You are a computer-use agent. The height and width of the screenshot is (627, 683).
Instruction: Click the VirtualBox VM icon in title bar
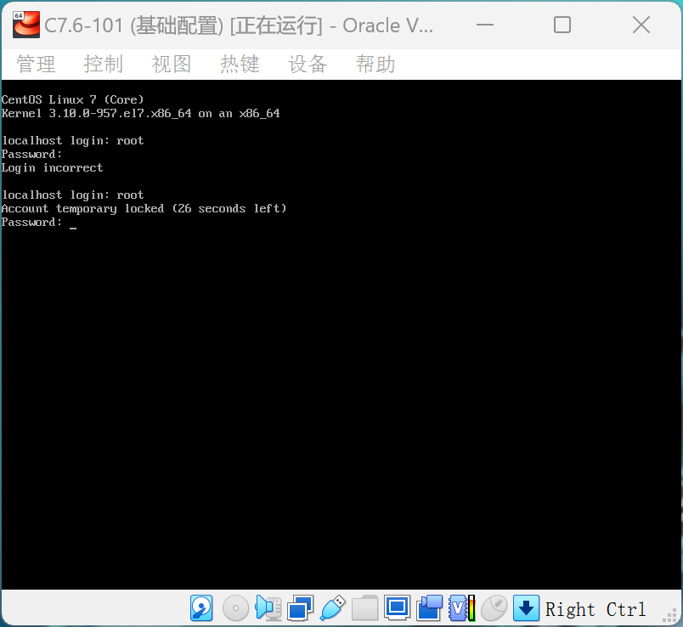click(x=26, y=25)
